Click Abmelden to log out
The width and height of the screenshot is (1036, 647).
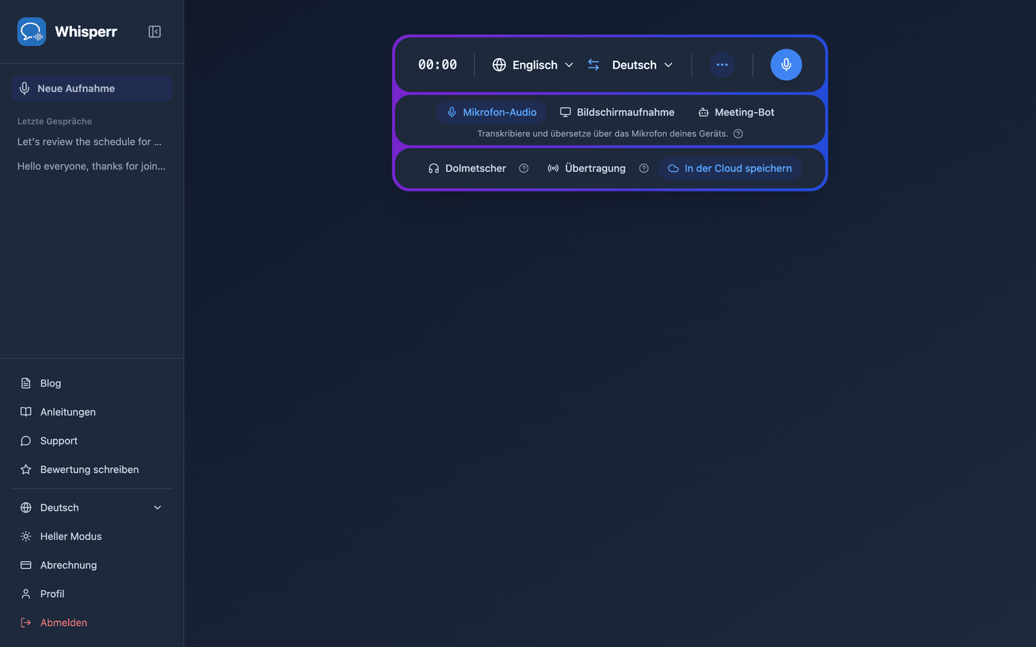tap(91, 622)
